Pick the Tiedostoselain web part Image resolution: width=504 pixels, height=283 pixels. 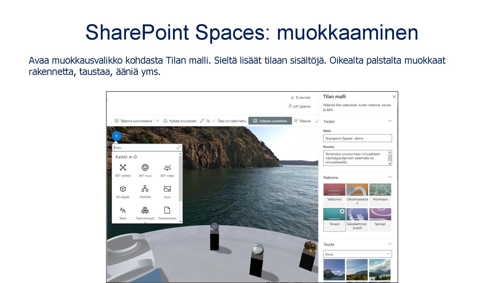click(167, 213)
